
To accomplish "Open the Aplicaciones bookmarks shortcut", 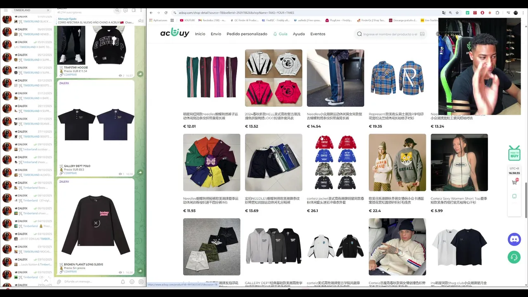I will (158, 20).
